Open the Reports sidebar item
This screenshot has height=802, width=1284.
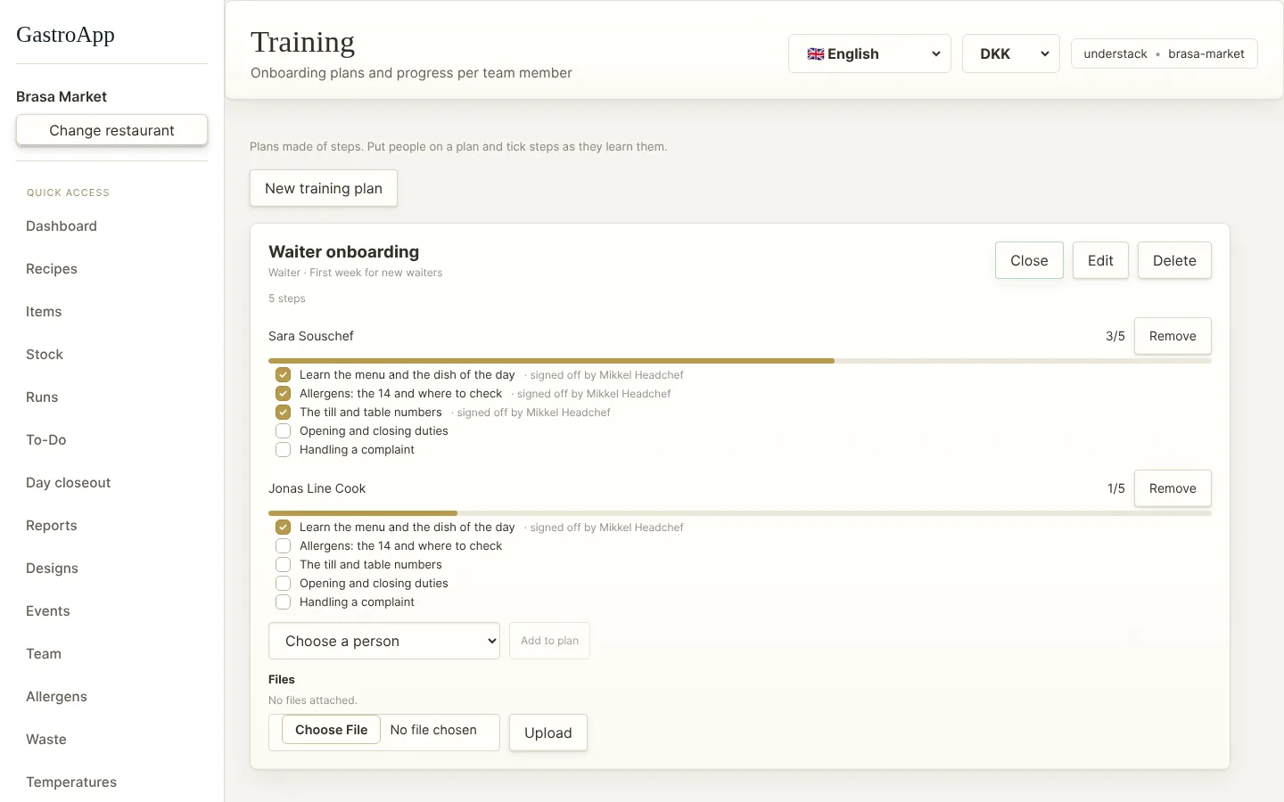(52, 526)
